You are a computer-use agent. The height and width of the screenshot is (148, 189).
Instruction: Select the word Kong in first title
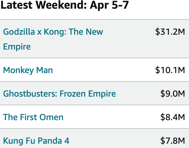tap(54, 32)
